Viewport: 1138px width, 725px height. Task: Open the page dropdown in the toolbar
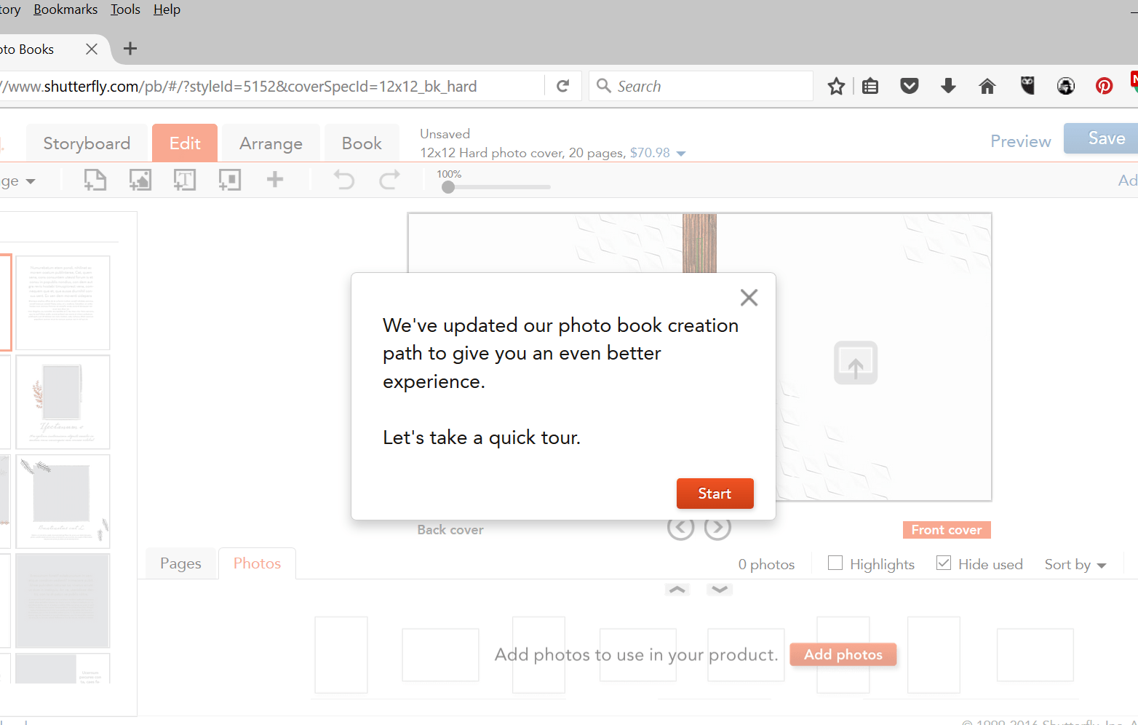tap(17, 181)
